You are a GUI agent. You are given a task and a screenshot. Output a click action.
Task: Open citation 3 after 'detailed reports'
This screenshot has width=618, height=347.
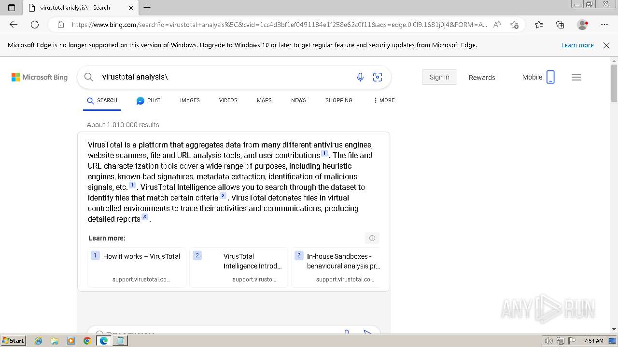[145, 217]
